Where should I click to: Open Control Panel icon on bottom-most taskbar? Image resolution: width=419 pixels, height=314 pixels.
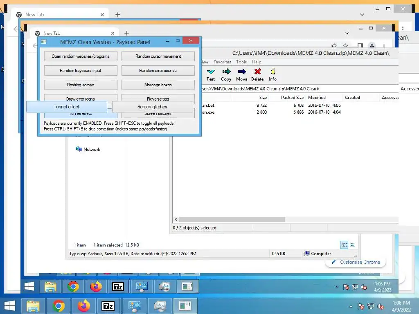coord(134,306)
